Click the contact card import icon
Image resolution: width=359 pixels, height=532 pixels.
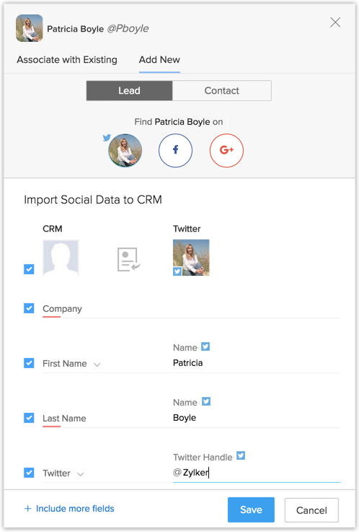(x=129, y=260)
